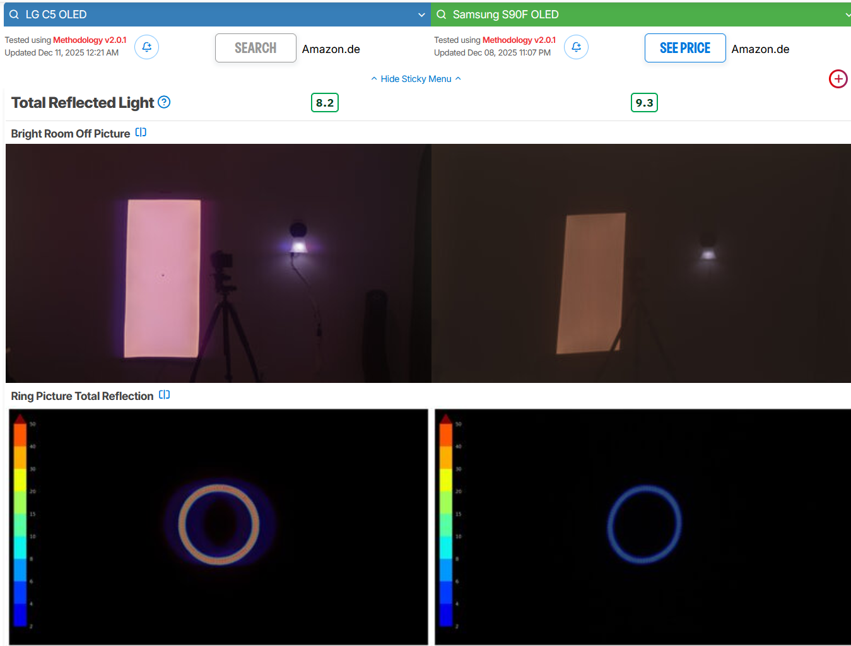
Task: Open the LG C5 bright room off picture
Action: (x=218, y=263)
